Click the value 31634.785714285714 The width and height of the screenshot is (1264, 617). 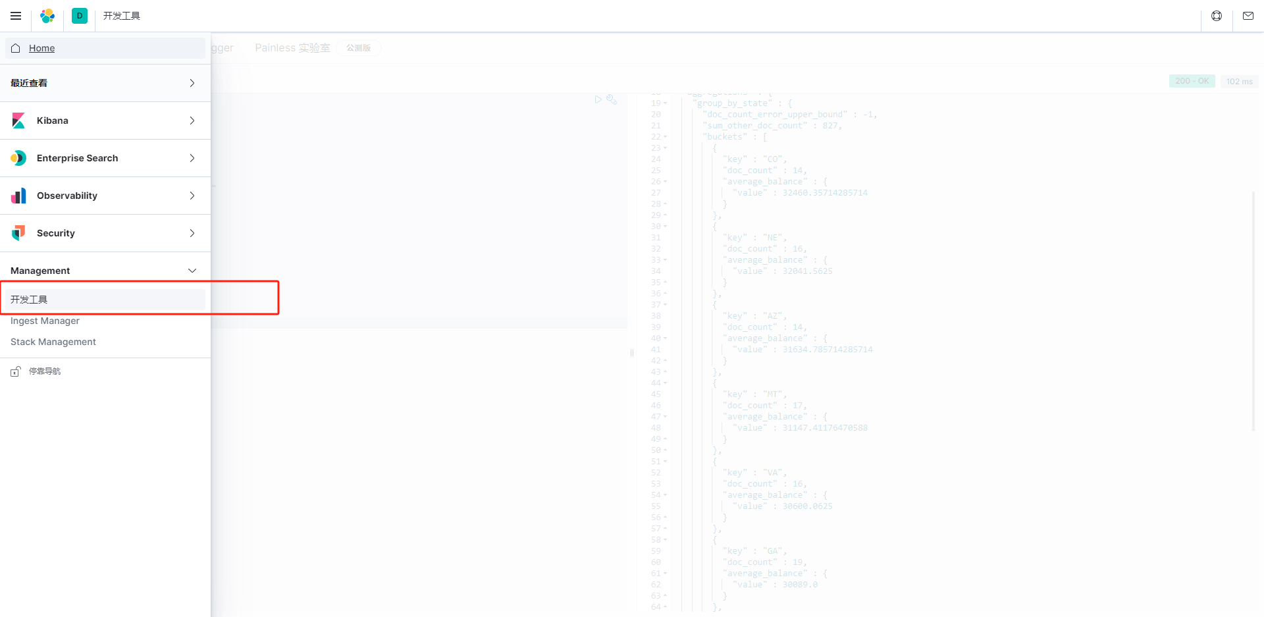828,350
